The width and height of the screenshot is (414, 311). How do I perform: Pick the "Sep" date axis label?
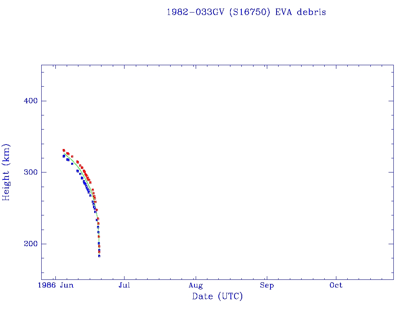pos(267,285)
